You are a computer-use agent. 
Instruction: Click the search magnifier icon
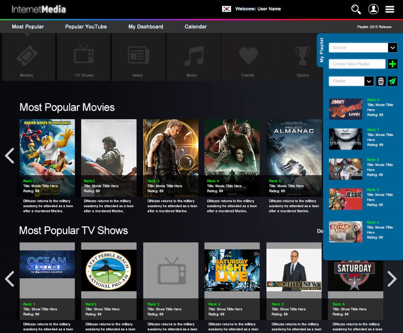[x=356, y=9]
